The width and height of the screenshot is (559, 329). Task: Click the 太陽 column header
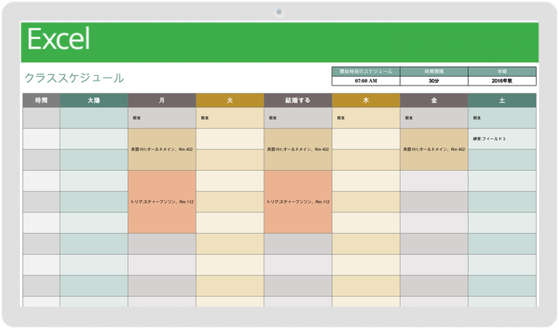coord(94,101)
